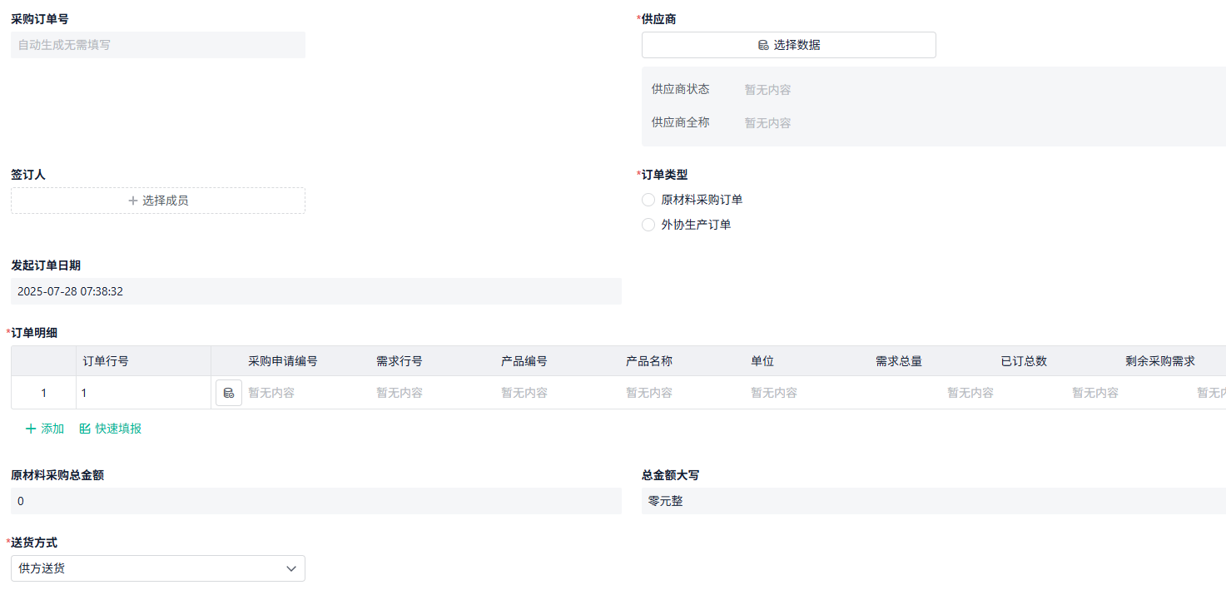The image size is (1226, 605).
Task: Click the 选择成员 button under 签订人
Action: 157,200
